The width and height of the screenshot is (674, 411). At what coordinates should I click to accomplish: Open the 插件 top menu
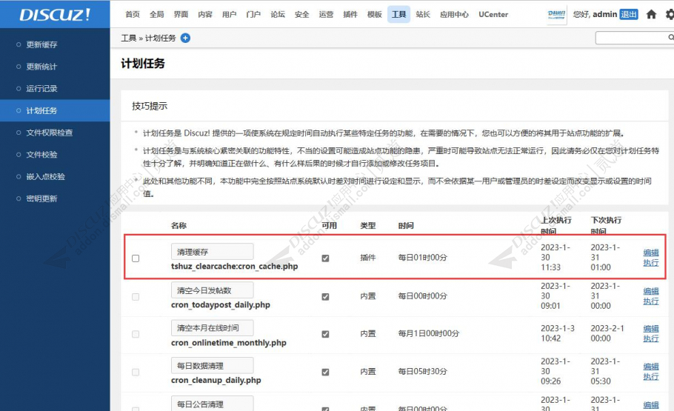click(350, 14)
